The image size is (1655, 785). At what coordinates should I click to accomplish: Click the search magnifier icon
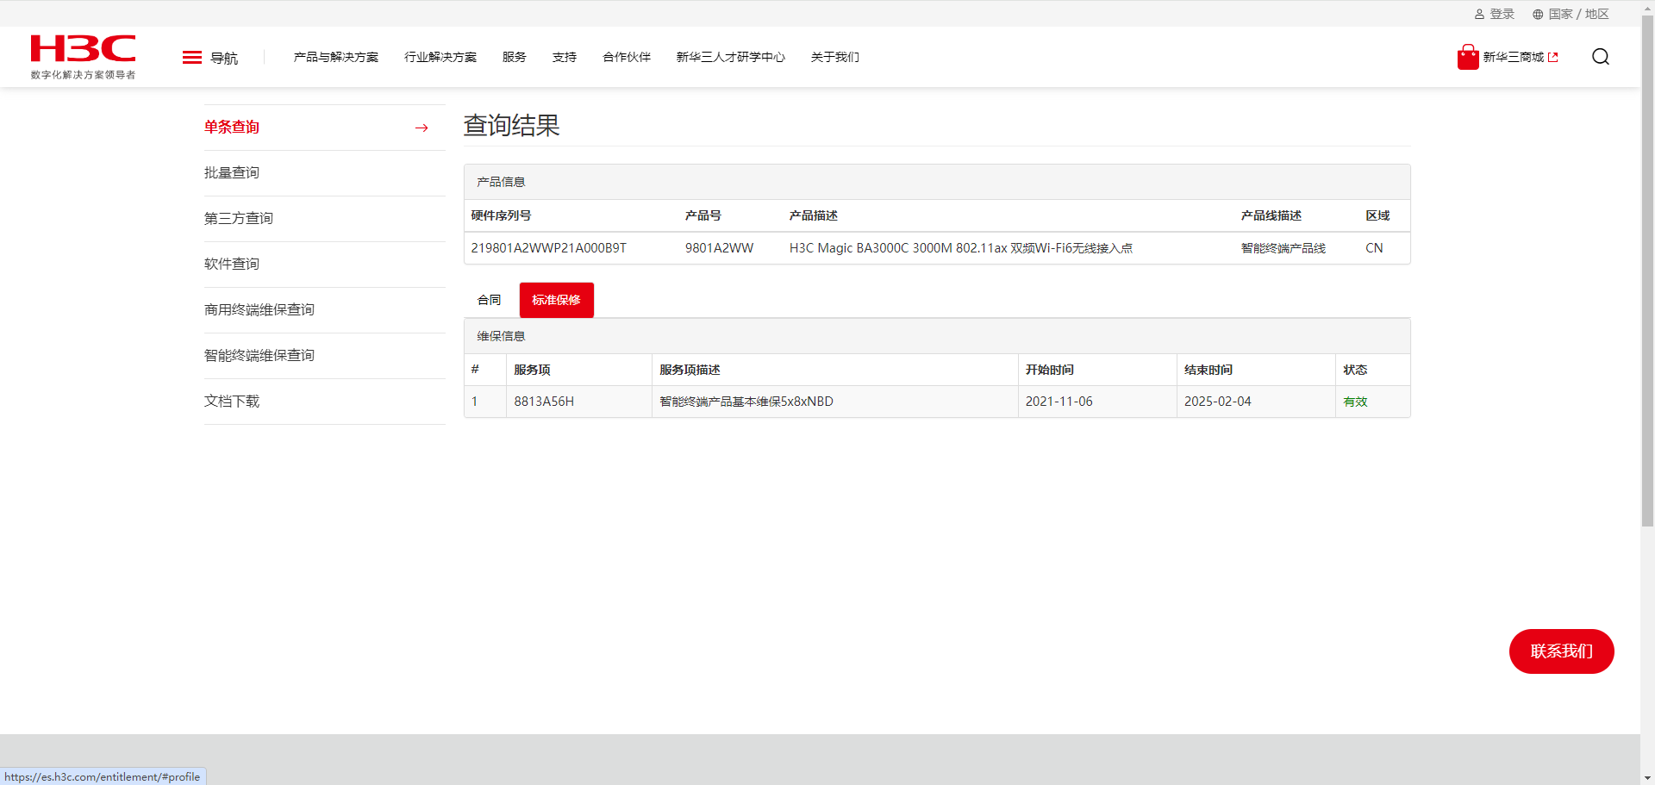(1600, 57)
